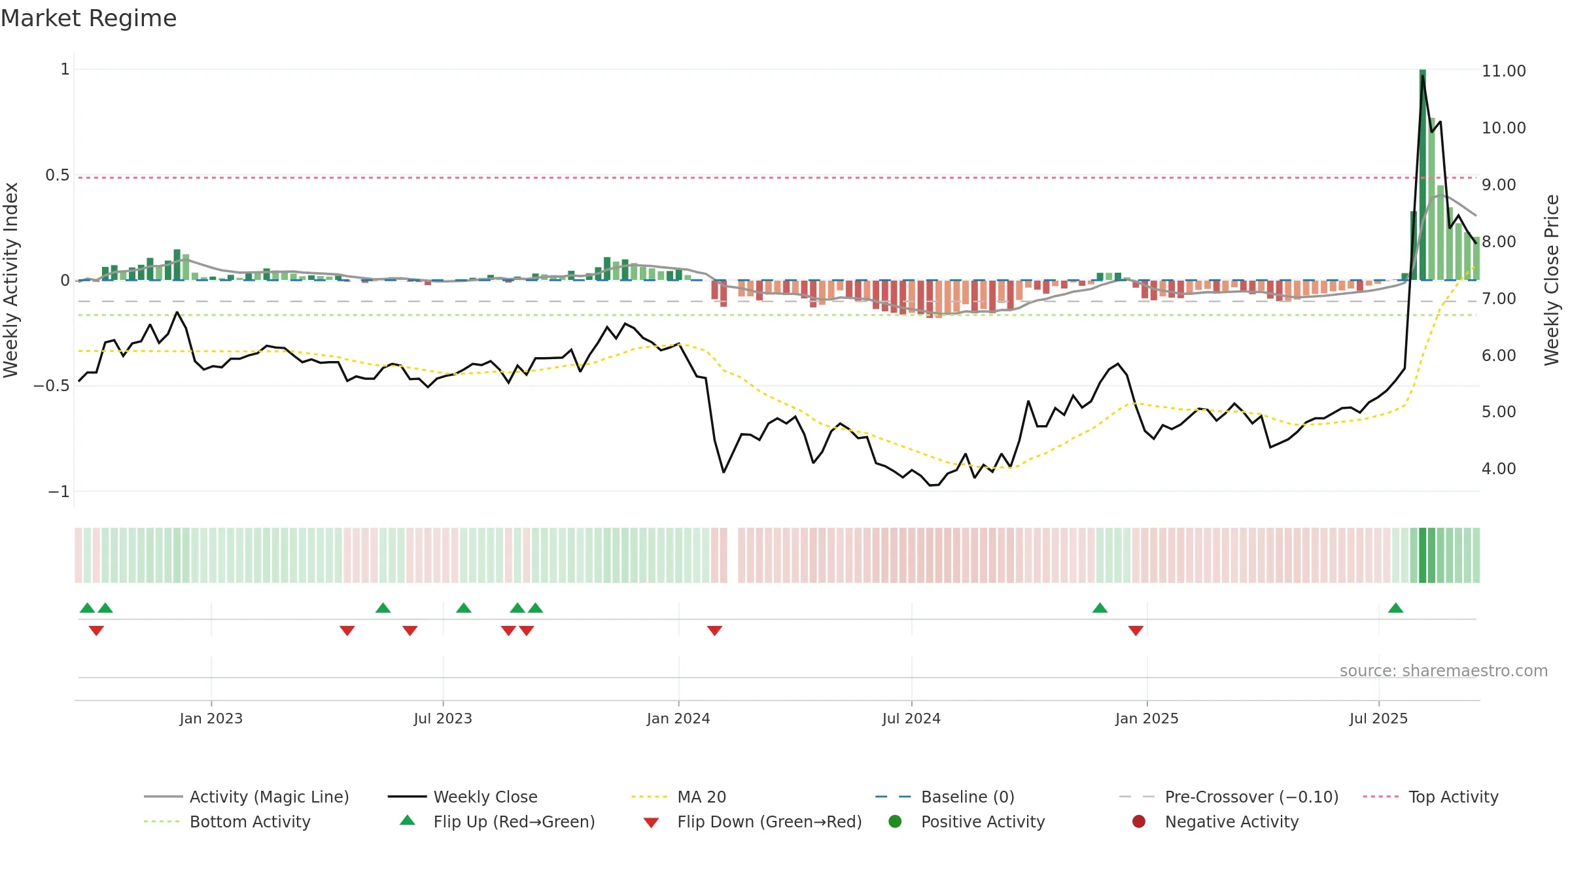Screen dimensions: 1570x883
Task: Click the green Flip Up triangle legend icon
Action: click(x=408, y=820)
